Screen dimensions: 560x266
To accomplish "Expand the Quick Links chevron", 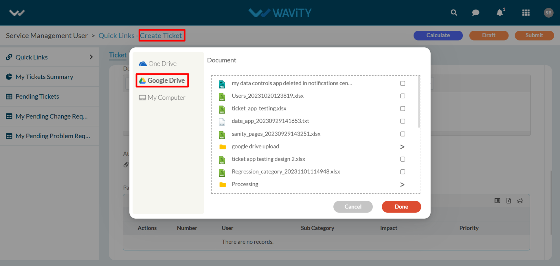I will (91, 57).
